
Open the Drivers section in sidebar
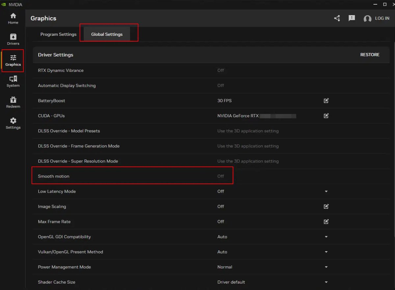[x=13, y=39]
